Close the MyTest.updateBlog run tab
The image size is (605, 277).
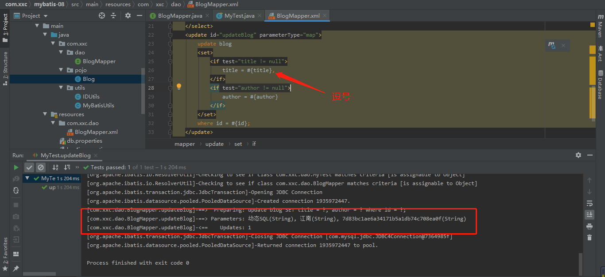tap(96, 156)
